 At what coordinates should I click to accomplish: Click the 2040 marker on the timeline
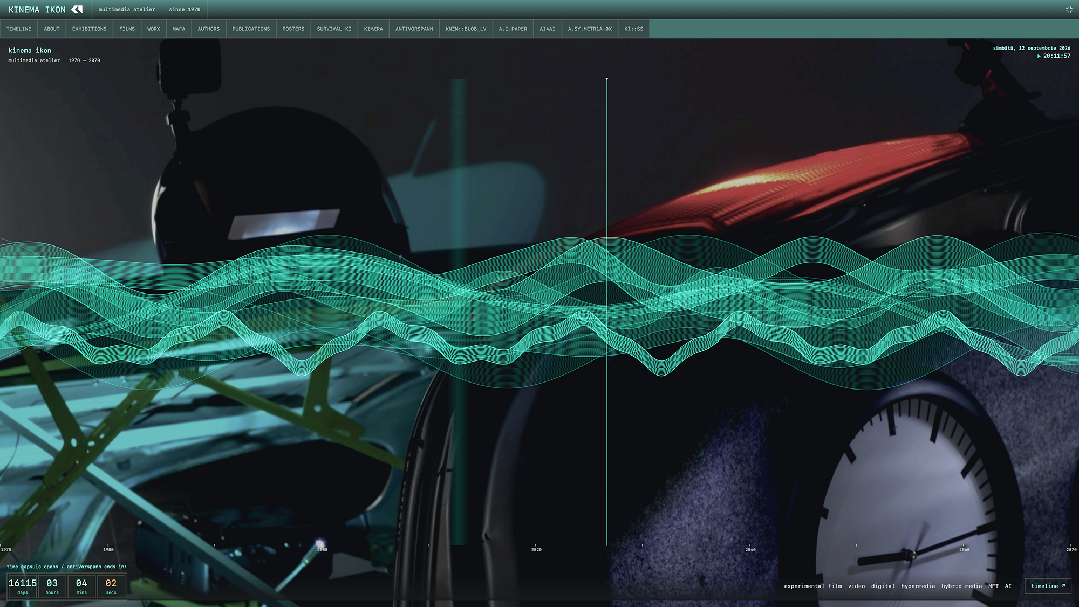tap(750, 549)
